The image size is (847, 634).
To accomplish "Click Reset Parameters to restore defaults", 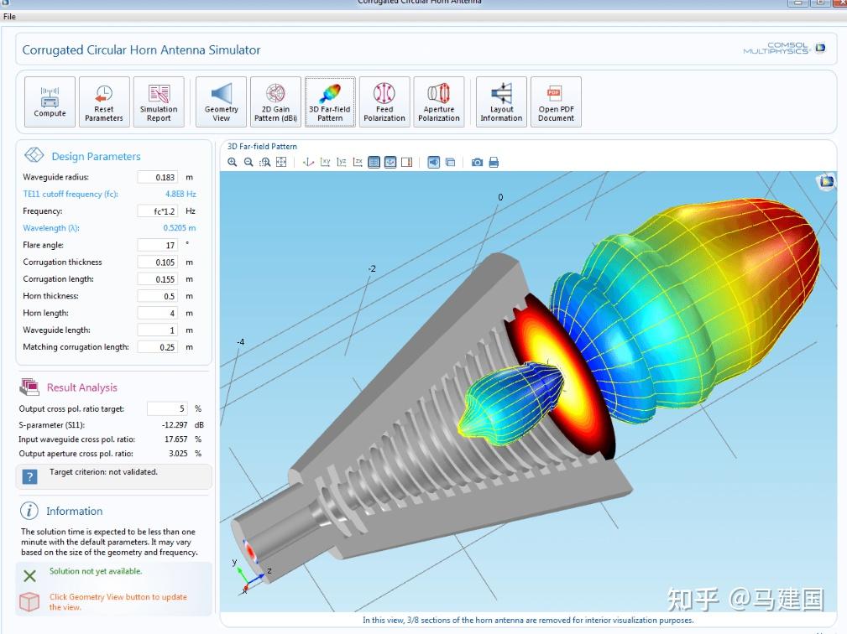I will point(103,101).
